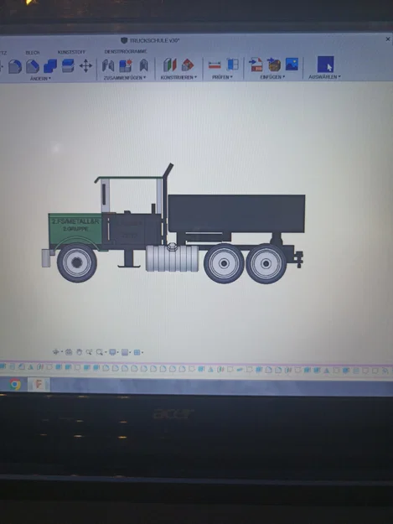393x524 pixels.
Task: Select the TRUCKSCHULE v30 document tab
Action: (150, 40)
